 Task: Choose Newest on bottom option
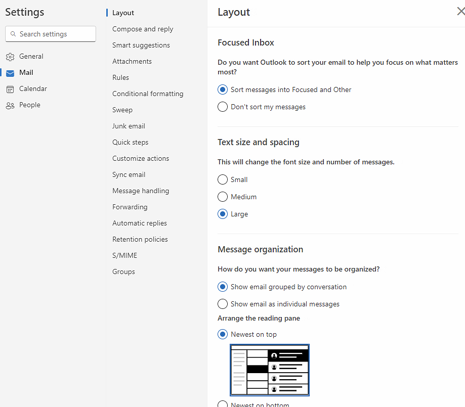pyautogui.click(x=223, y=404)
